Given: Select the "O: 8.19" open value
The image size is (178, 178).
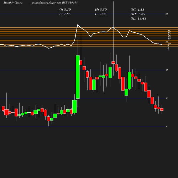Looking at the screenshot, I should tap(65, 10).
